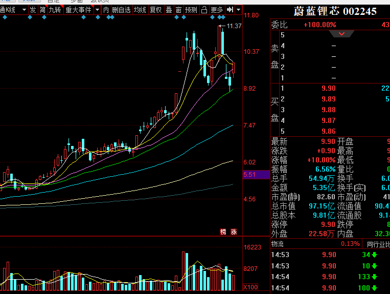This screenshot has width=390, height=294.
Task: Select the 14:54 tick with volume 100
Action: 330,288
